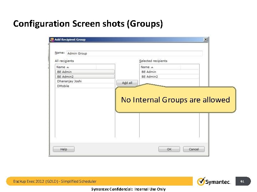257x192 pixels.
Task: Select DMobile in All recipients list
Action: pos(85,86)
